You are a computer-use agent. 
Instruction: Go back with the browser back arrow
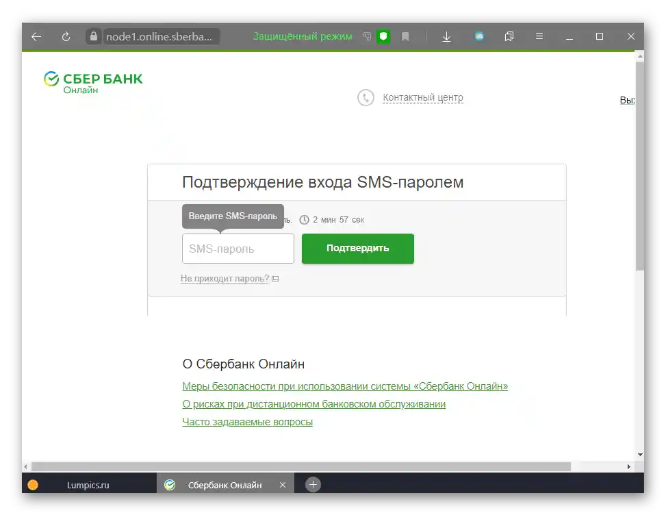pos(36,36)
